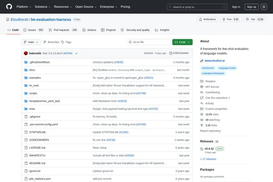This screenshot has width=273, height=182.
Task: Open lm-evaluation-harness repository link
Action: click(x=51, y=20)
